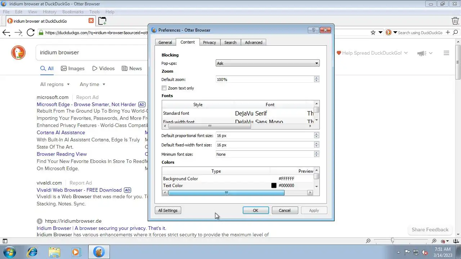Select the 'Standard font' row in the Fonts table

coord(238,113)
